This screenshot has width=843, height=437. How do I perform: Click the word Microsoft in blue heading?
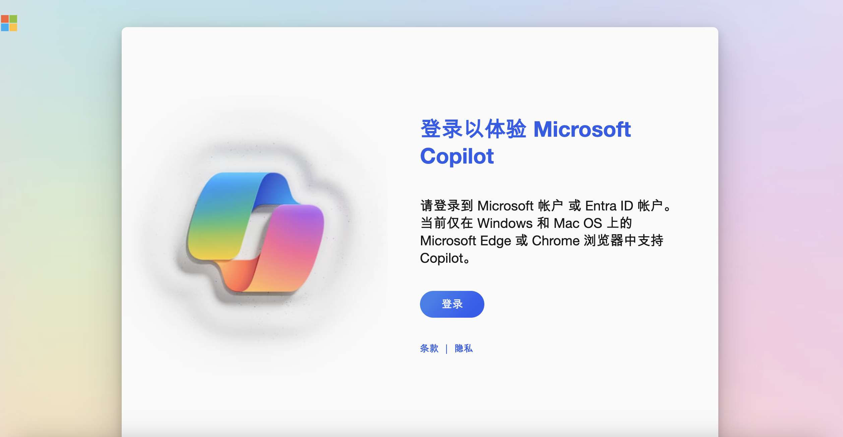[x=582, y=129]
